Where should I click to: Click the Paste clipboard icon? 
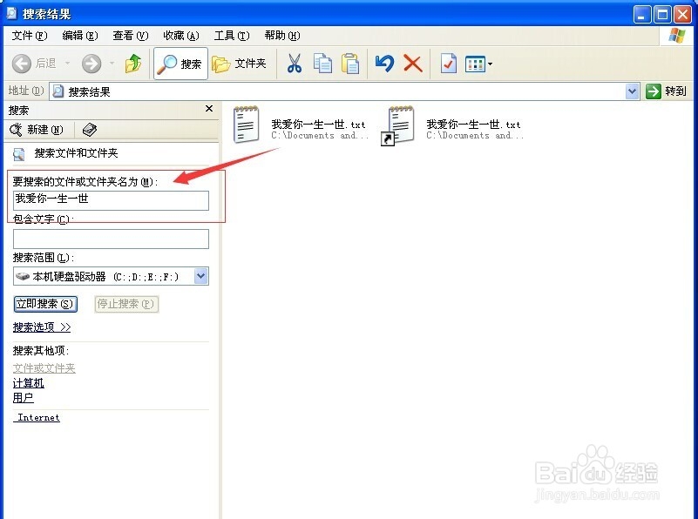click(x=350, y=64)
